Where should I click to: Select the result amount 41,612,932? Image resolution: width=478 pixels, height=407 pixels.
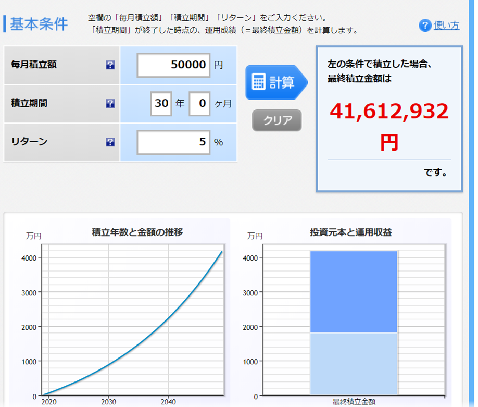[389, 111]
